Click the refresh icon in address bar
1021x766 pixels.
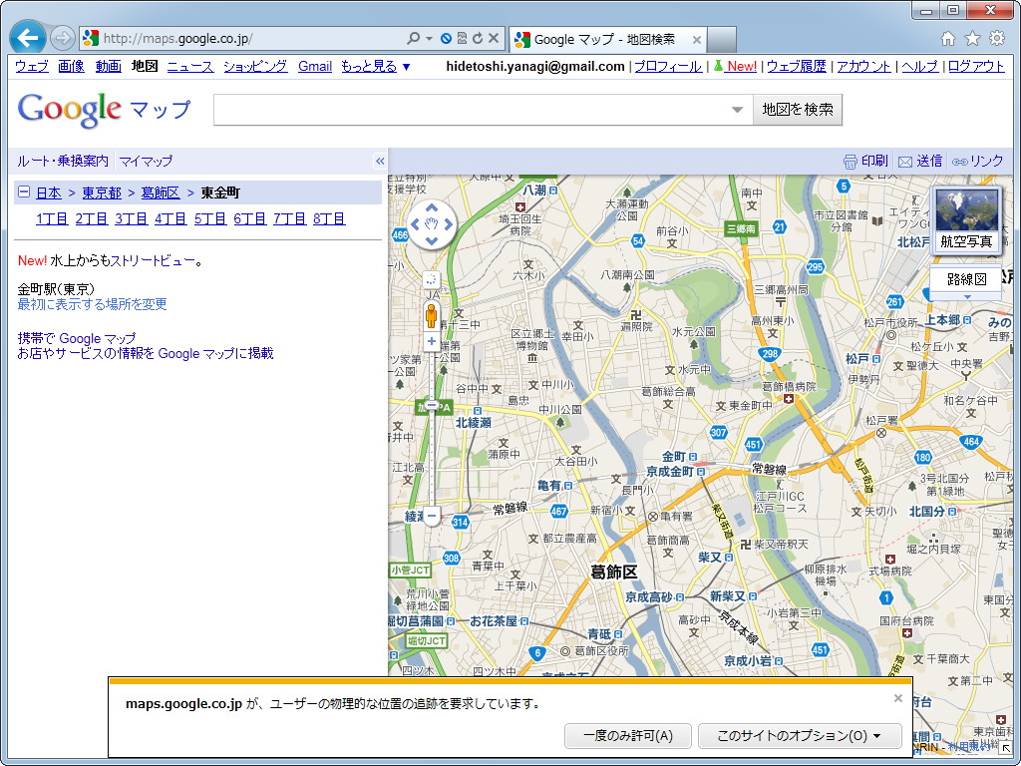pyautogui.click(x=478, y=39)
